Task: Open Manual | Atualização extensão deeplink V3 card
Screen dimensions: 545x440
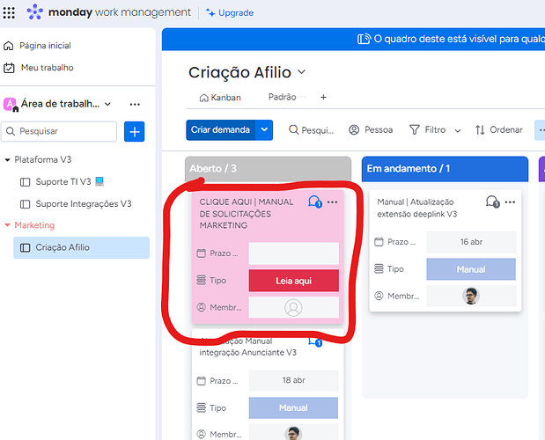Action: [417, 208]
